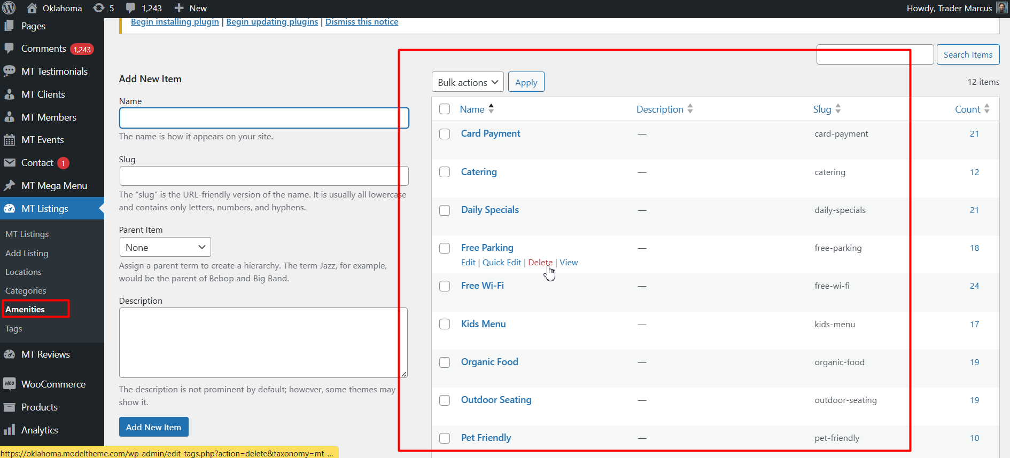Check the Catering row checkbox

pyautogui.click(x=445, y=172)
